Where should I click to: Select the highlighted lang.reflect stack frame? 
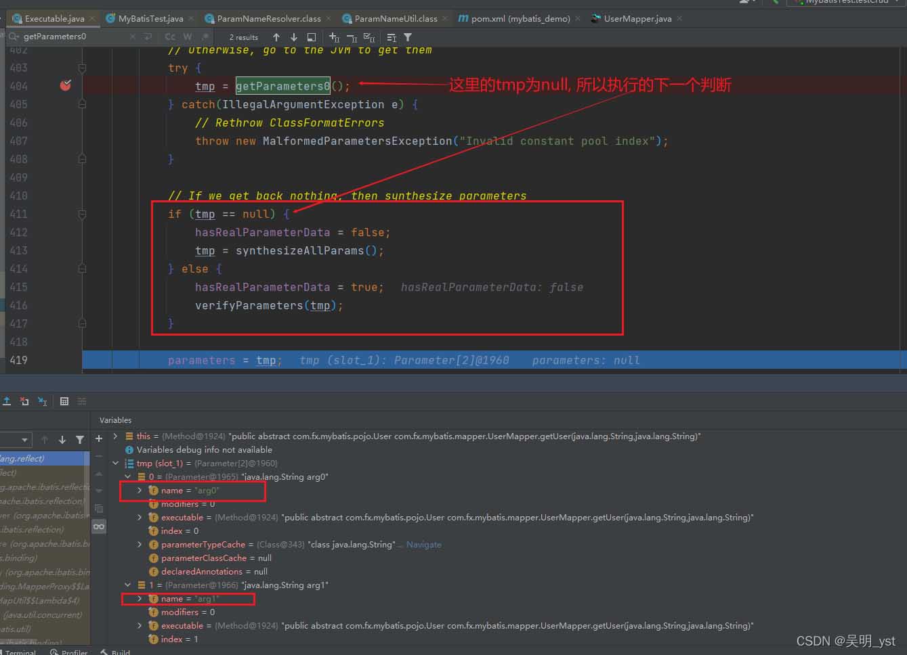[x=43, y=459]
